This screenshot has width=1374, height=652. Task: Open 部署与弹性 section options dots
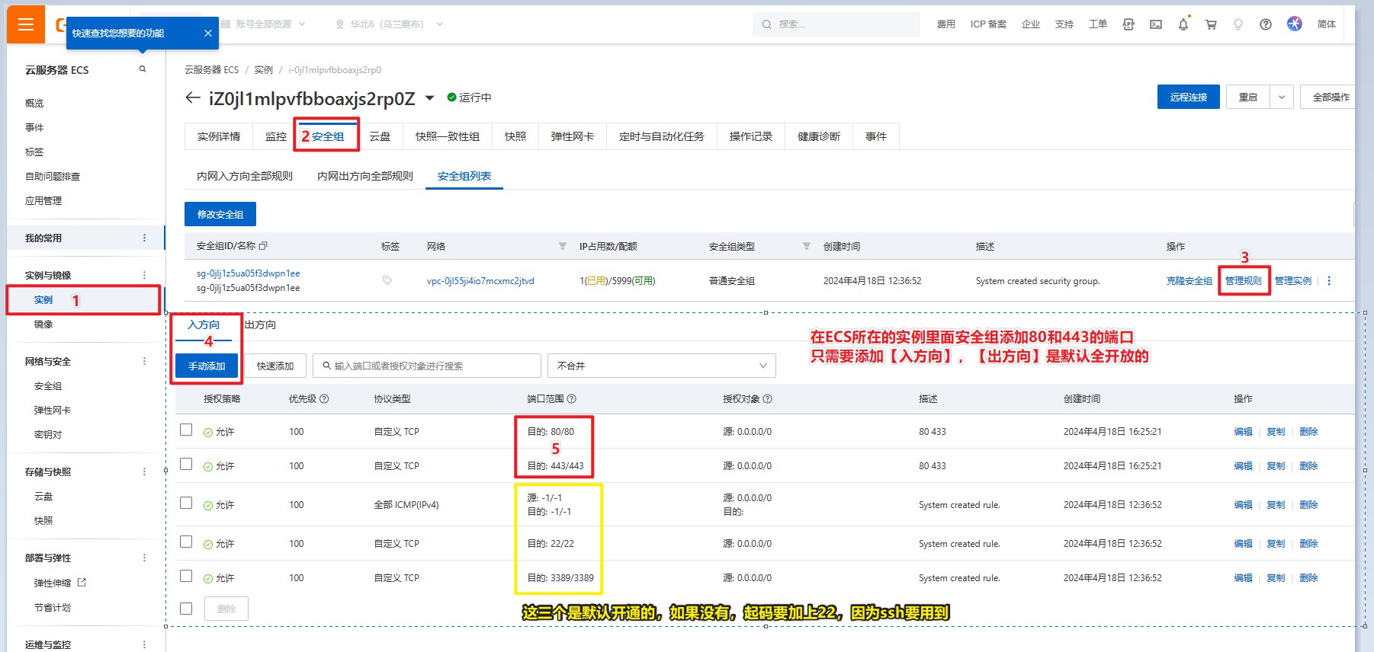144,558
